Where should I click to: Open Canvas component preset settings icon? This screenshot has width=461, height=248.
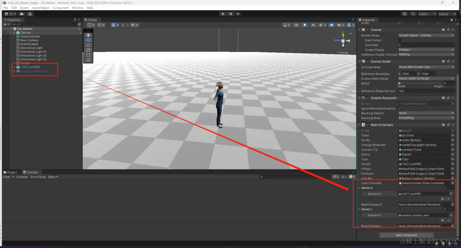click(x=448, y=30)
